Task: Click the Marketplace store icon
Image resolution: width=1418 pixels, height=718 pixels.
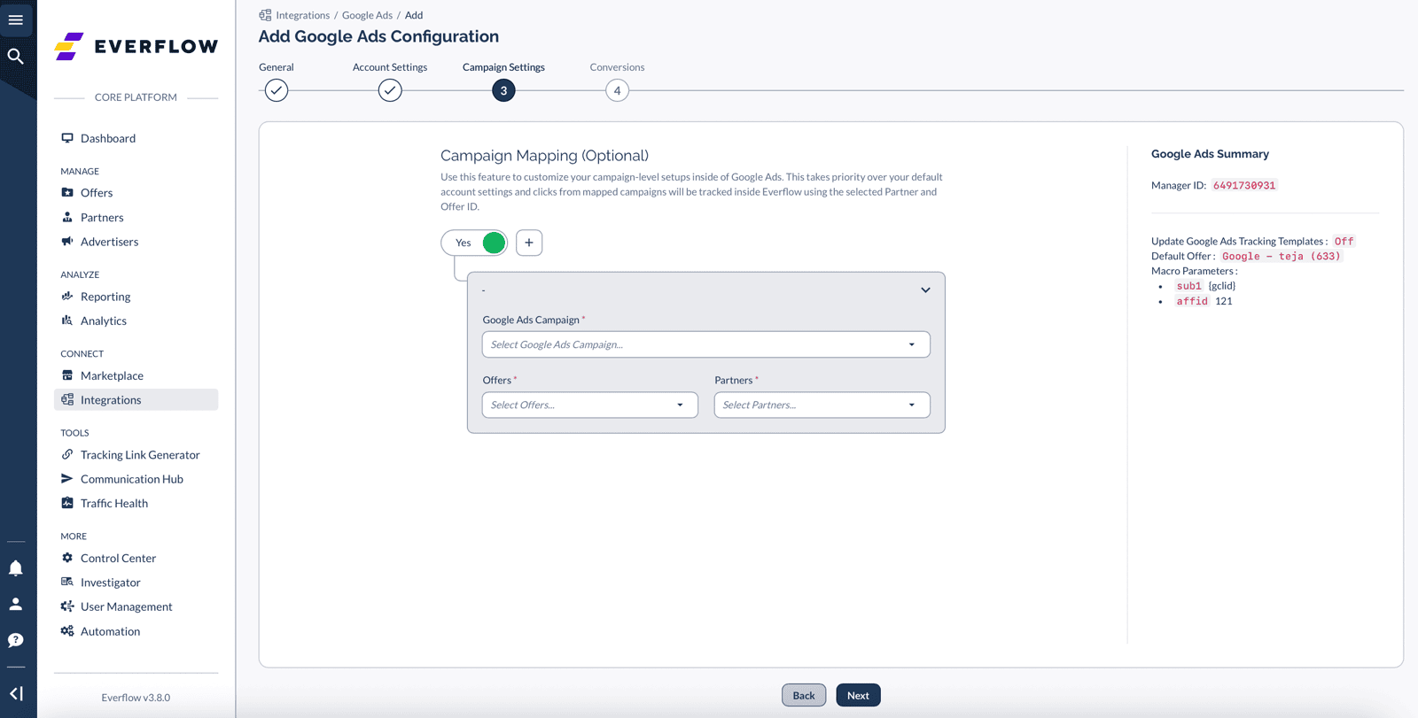Action: (67, 375)
